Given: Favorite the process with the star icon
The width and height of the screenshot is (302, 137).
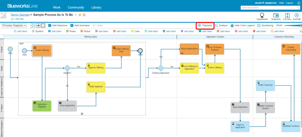Looking at the screenshot, I should pos(80,15).
